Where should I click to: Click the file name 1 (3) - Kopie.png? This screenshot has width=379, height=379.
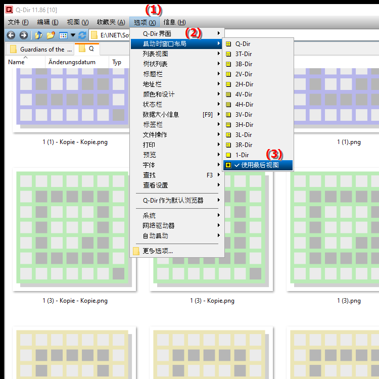pos(212,301)
